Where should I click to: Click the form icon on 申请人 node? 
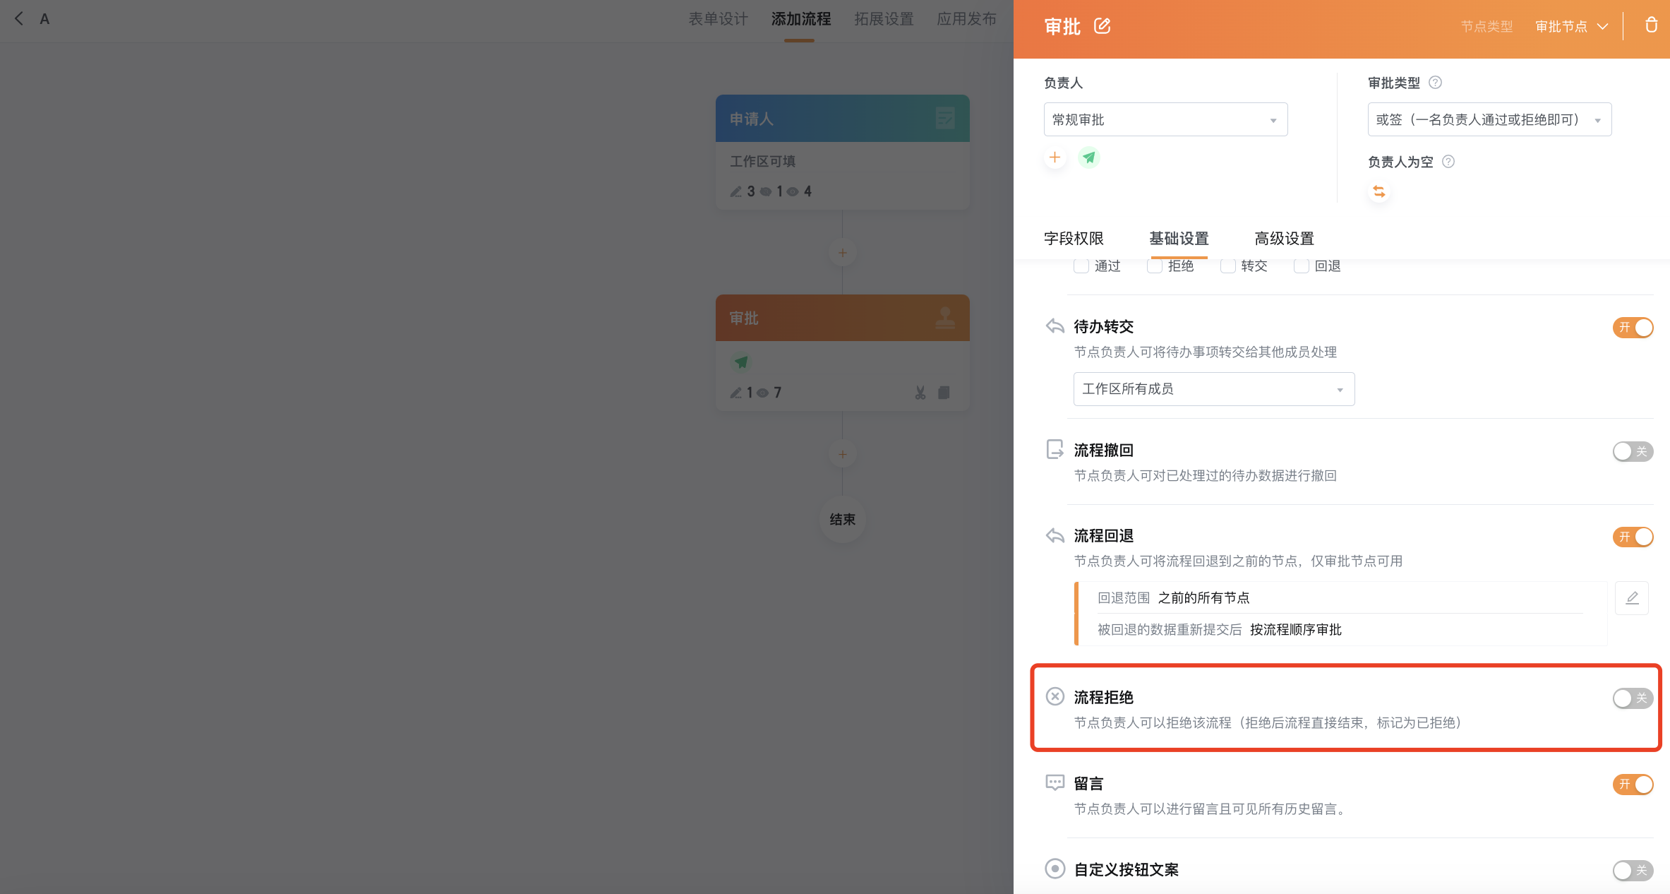point(945,118)
